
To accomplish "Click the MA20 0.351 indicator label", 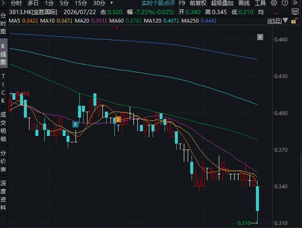I will click(91, 21).
